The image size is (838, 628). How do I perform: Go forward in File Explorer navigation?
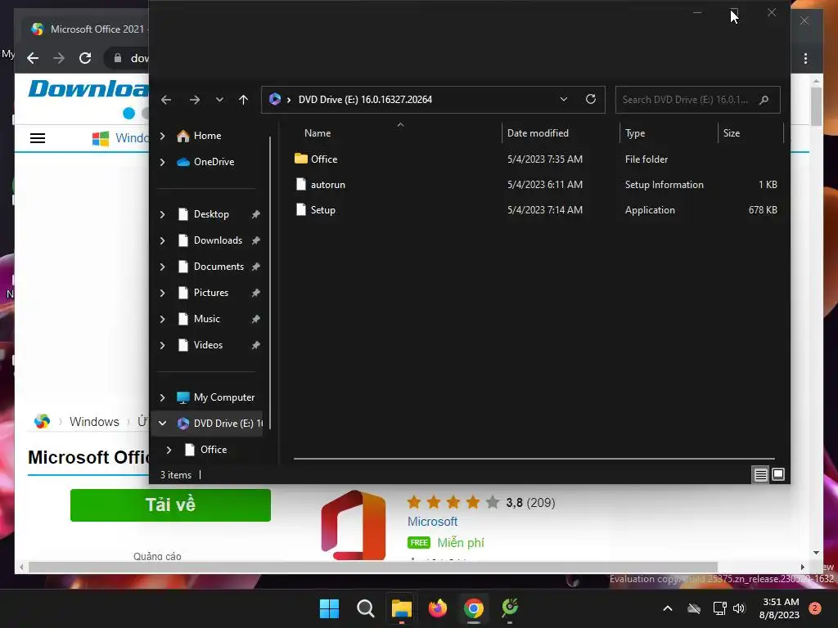point(195,100)
